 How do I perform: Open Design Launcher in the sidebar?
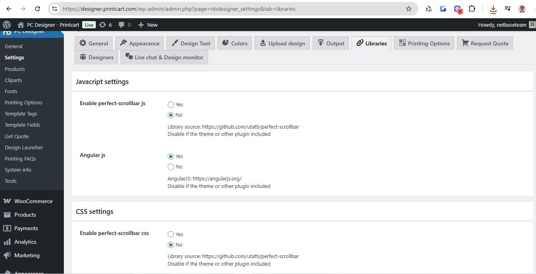tap(24, 147)
